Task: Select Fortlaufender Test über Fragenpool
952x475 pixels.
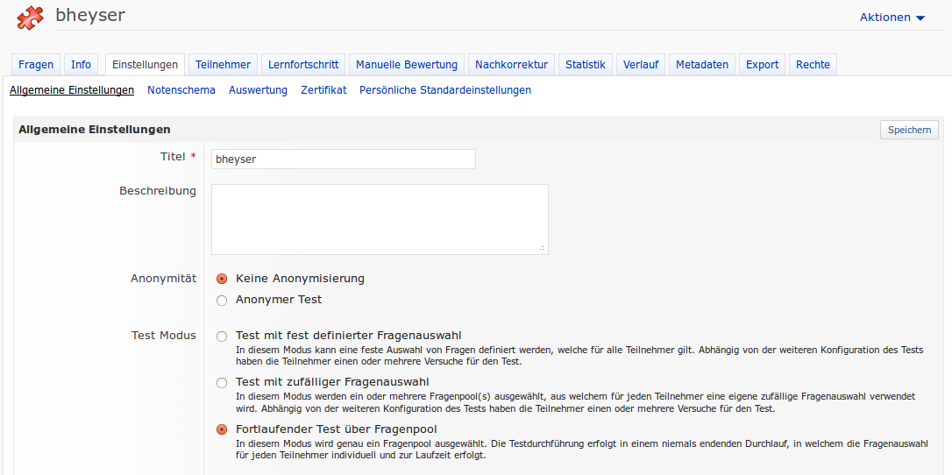Action: [x=222, y=429]
